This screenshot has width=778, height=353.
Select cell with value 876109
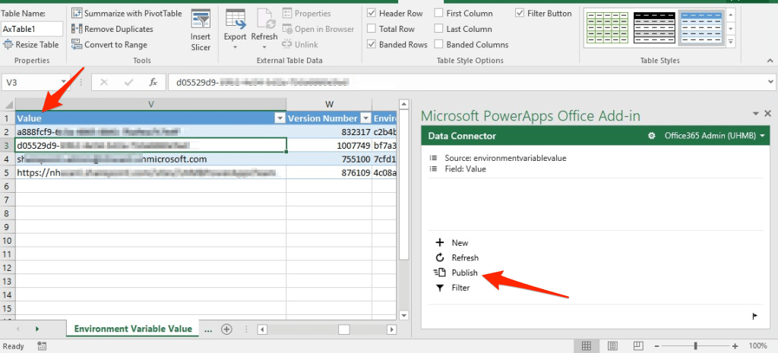click(329, 172)
